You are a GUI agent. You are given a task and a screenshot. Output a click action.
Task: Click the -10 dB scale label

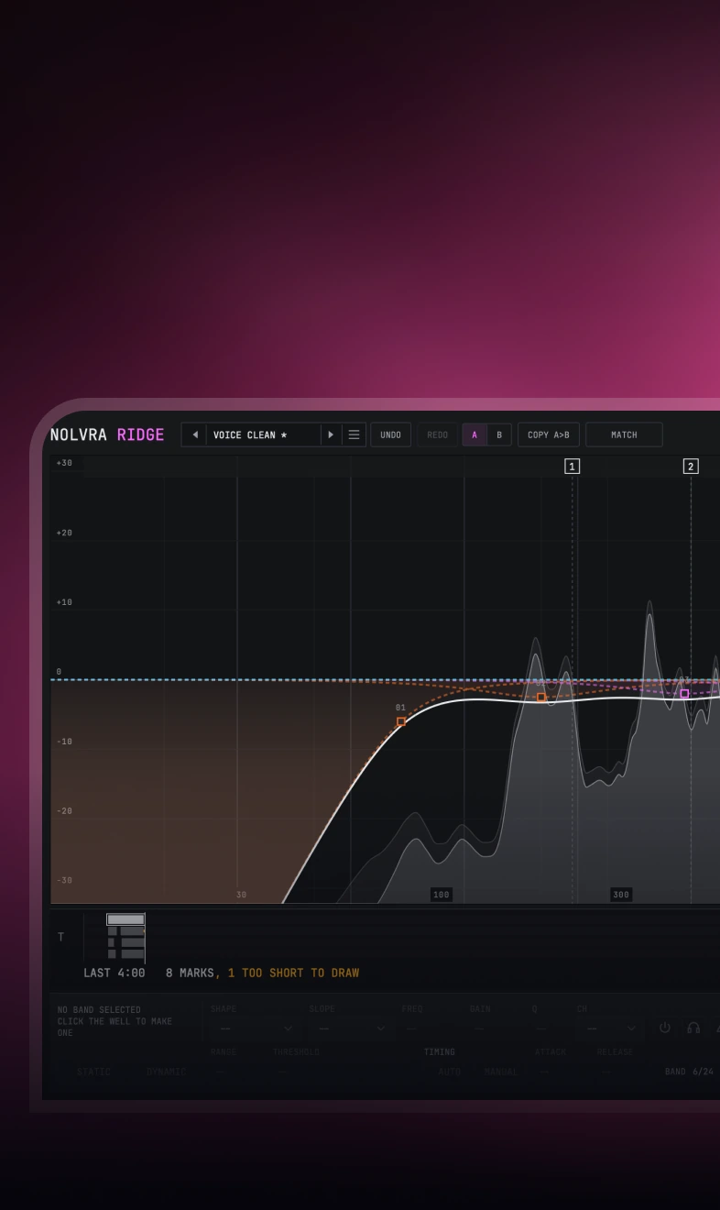(x=64, y=742)
